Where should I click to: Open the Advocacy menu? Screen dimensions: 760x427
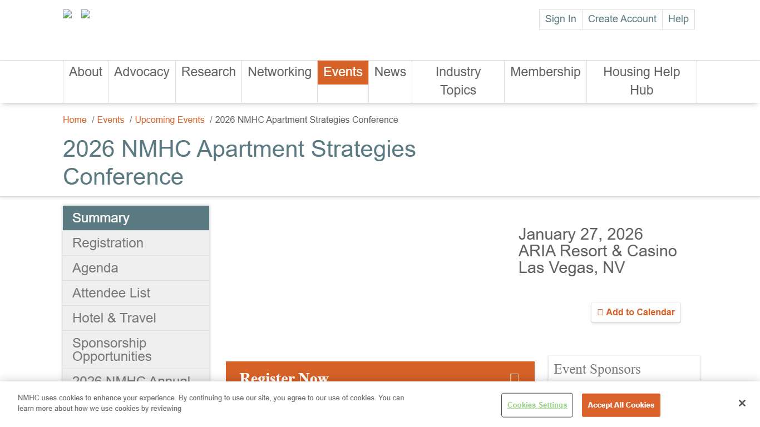point(142,72)
